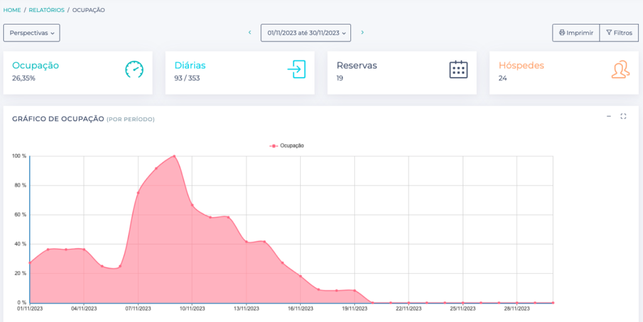This screenshot has height=322, width=643.
Task: Click the Ocupação card title
Action: 35,65
